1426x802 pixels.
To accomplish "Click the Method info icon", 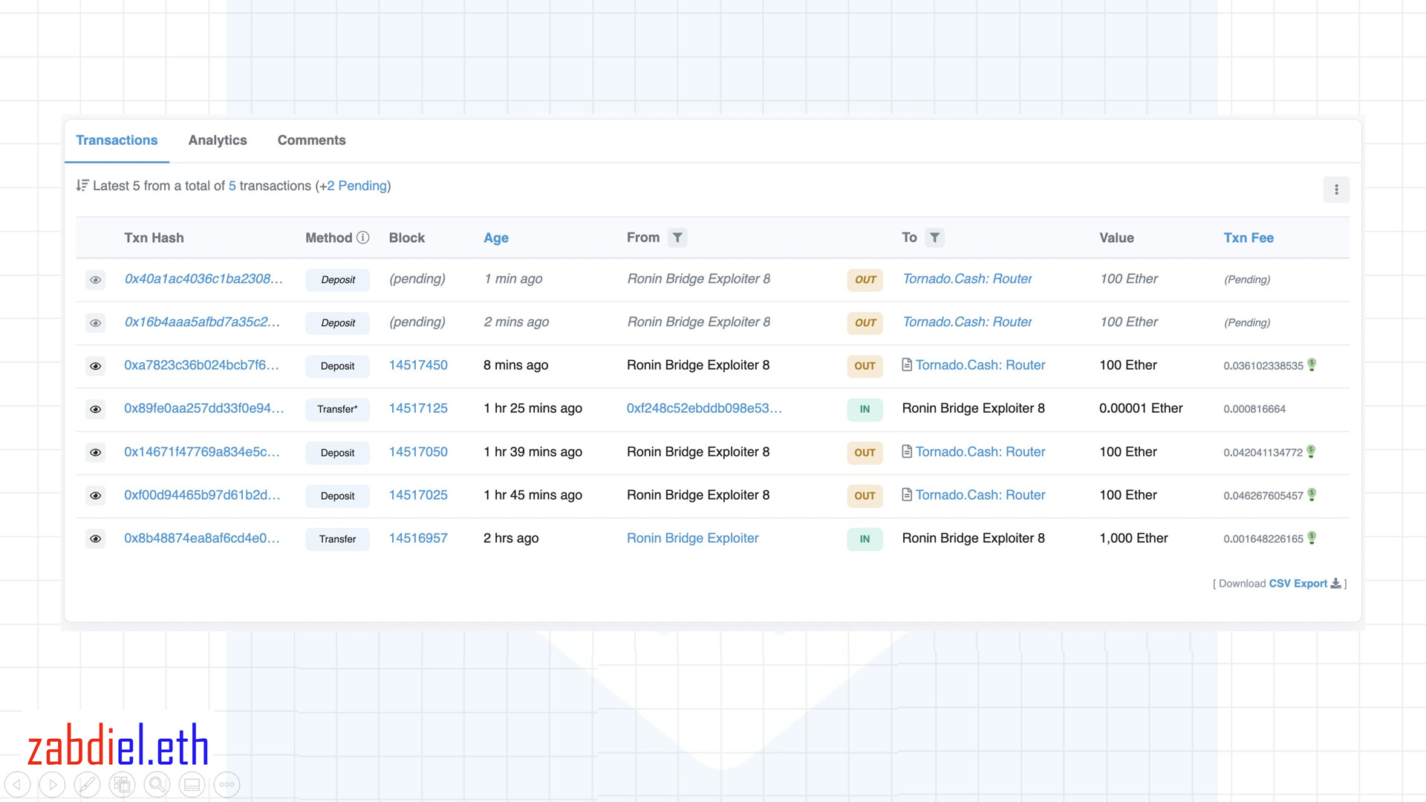I will (x=362, y=238).
